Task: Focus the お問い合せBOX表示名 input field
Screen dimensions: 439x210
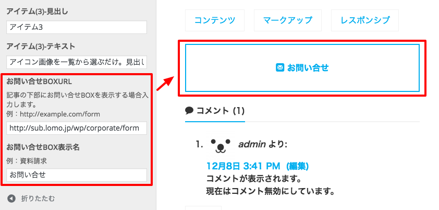Action: tap(77, 175)
